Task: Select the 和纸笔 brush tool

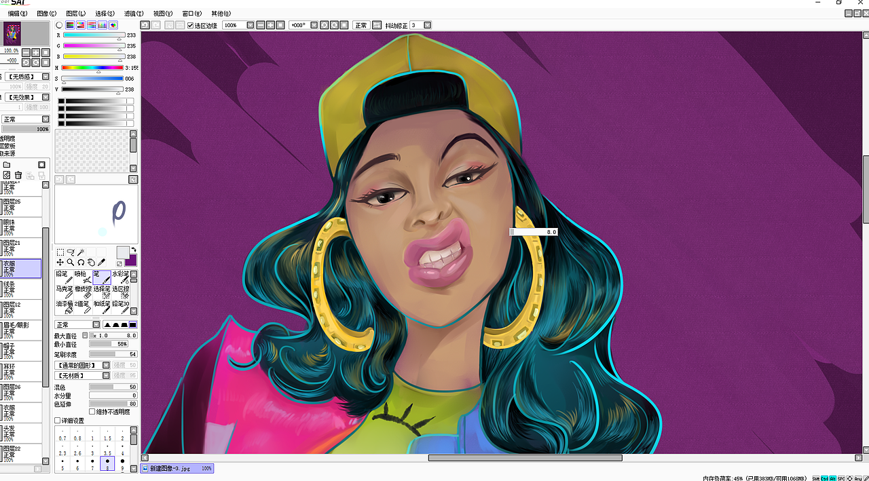Action: point(101,307)
